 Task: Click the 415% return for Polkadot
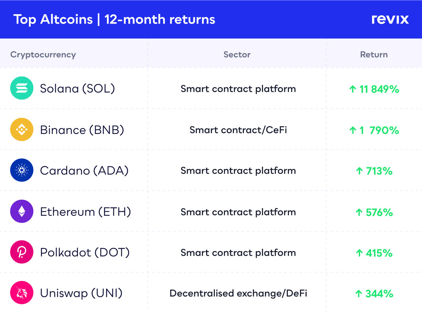coord(379,253)
